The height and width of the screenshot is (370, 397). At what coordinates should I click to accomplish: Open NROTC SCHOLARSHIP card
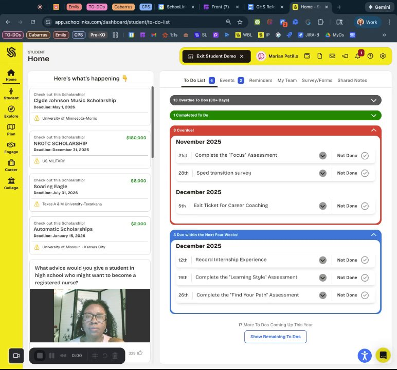(90, 150)
